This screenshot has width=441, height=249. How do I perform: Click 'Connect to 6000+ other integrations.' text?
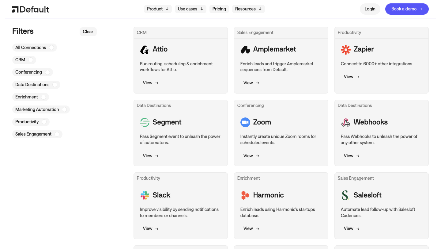click(377, 64)
